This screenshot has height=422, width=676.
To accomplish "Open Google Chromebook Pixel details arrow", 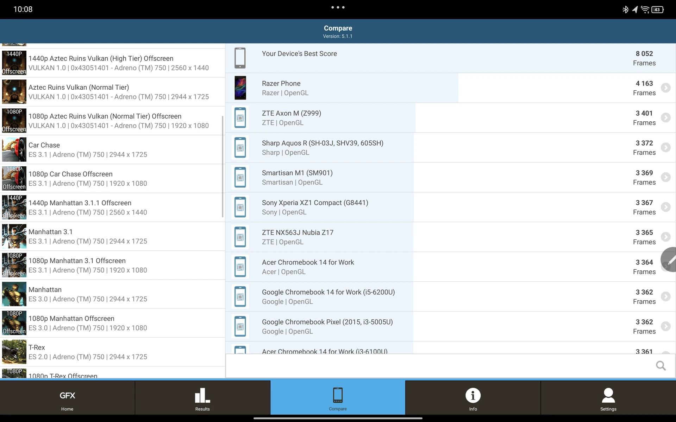I will (665, 326).
